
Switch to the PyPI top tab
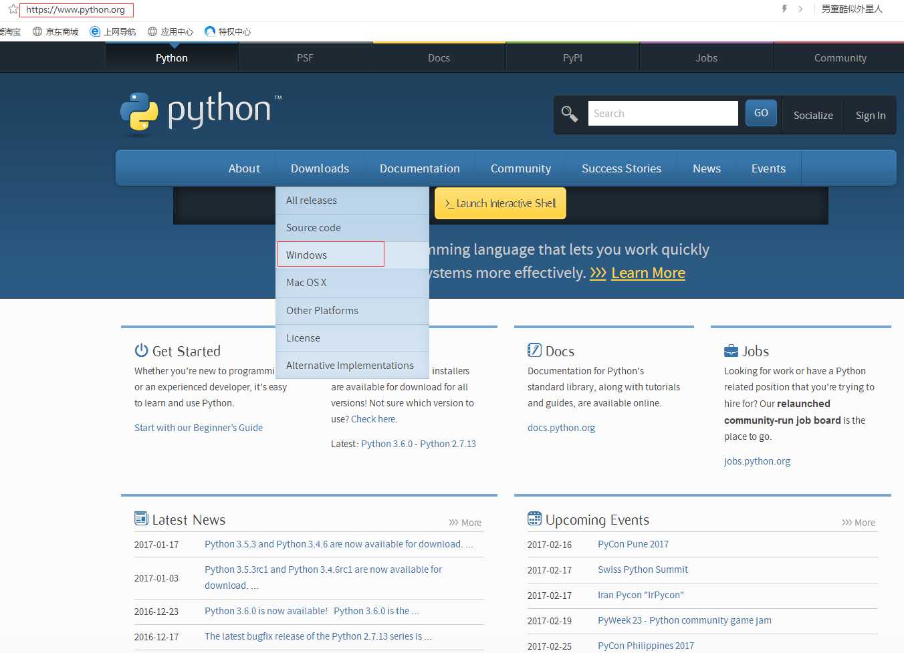(572, 58)
